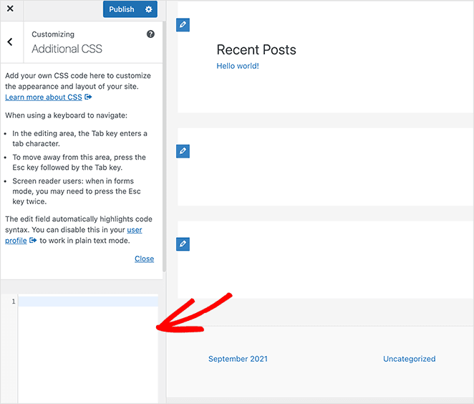Go back using the left chevron arrow
This screenshot has height=404, width=474.
point(10,42)
